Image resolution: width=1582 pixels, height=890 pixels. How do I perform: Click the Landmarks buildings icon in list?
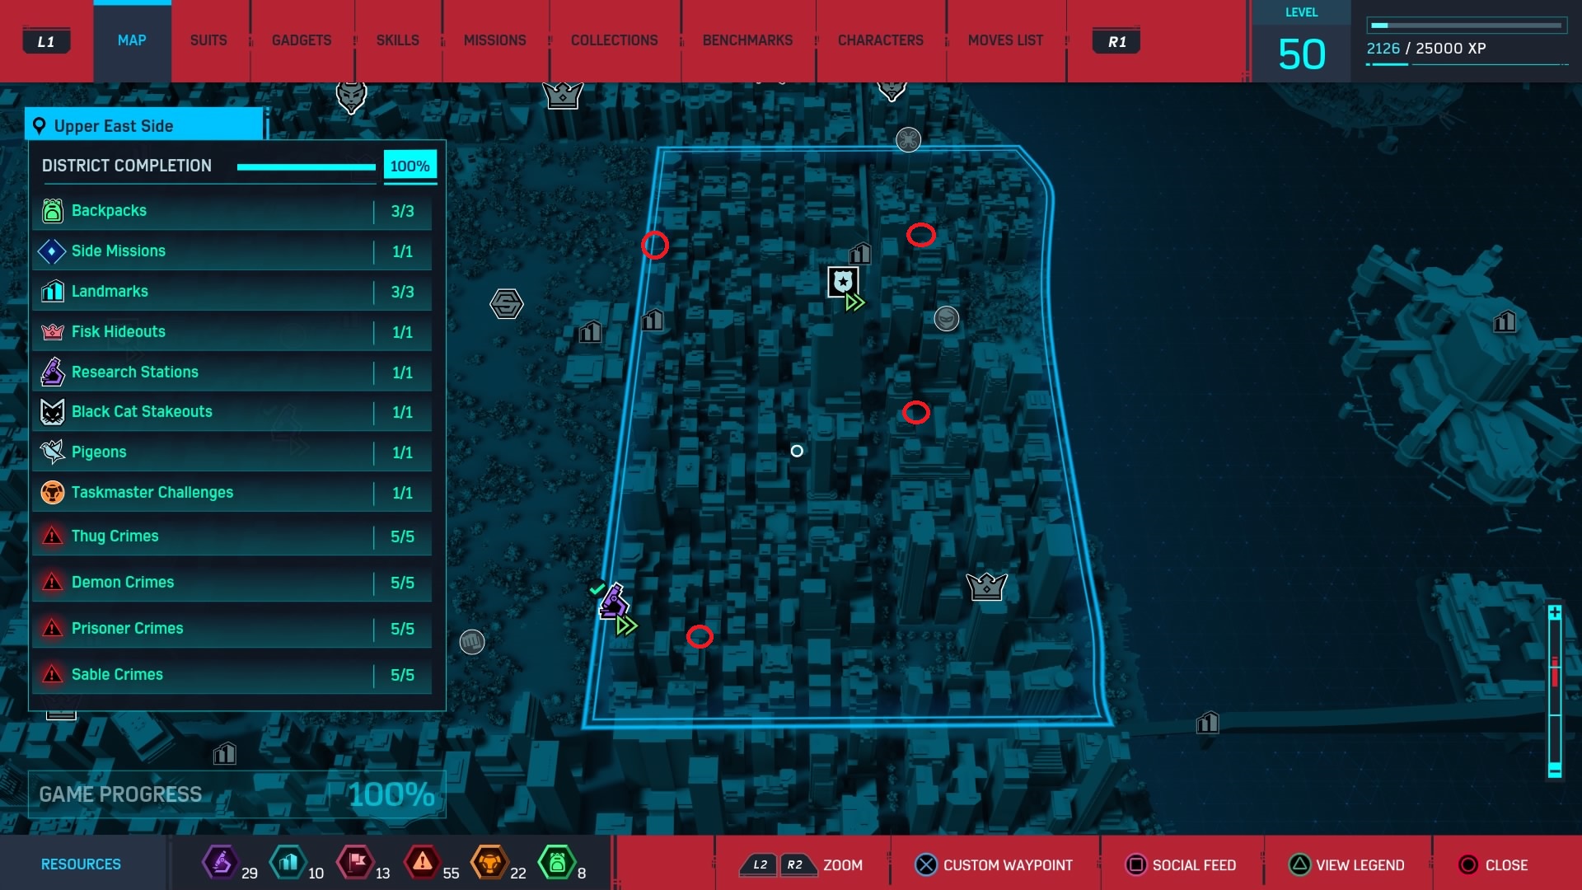coord(52,291)
